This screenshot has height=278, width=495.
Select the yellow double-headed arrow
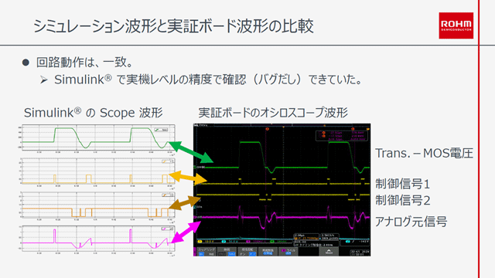(188, 178)
